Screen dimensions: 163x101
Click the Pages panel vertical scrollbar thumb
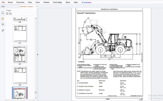coord(36,92)
